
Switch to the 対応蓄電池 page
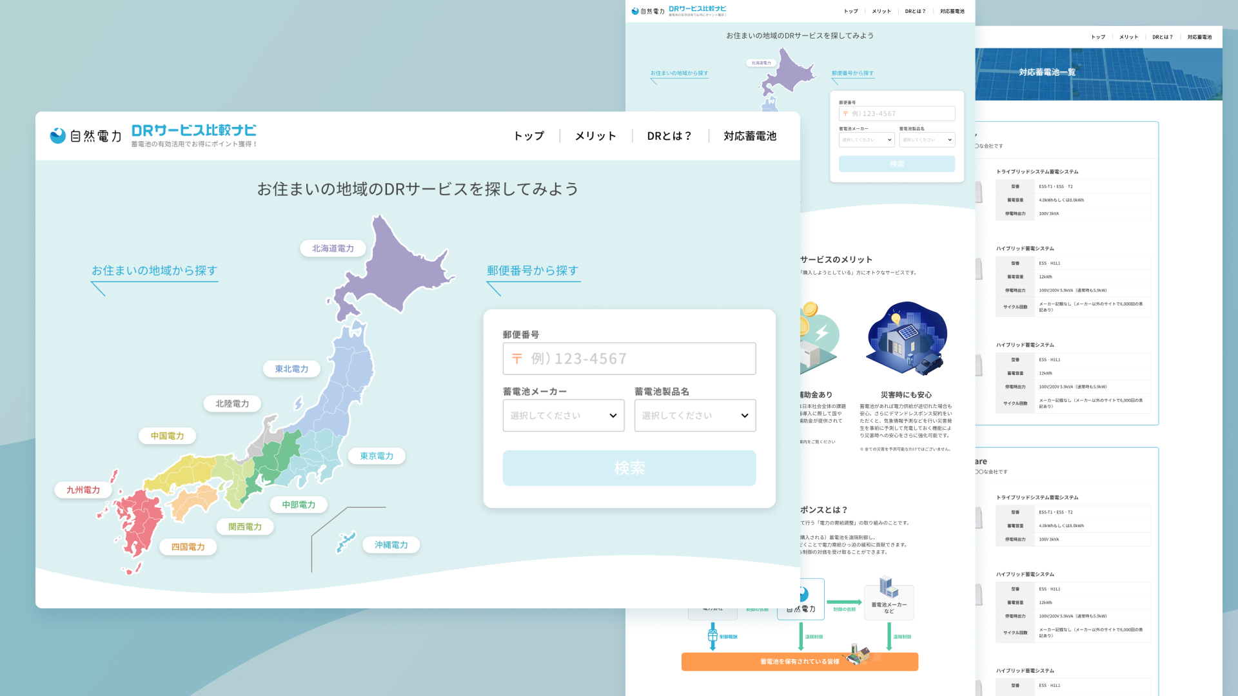pos(749,136)
